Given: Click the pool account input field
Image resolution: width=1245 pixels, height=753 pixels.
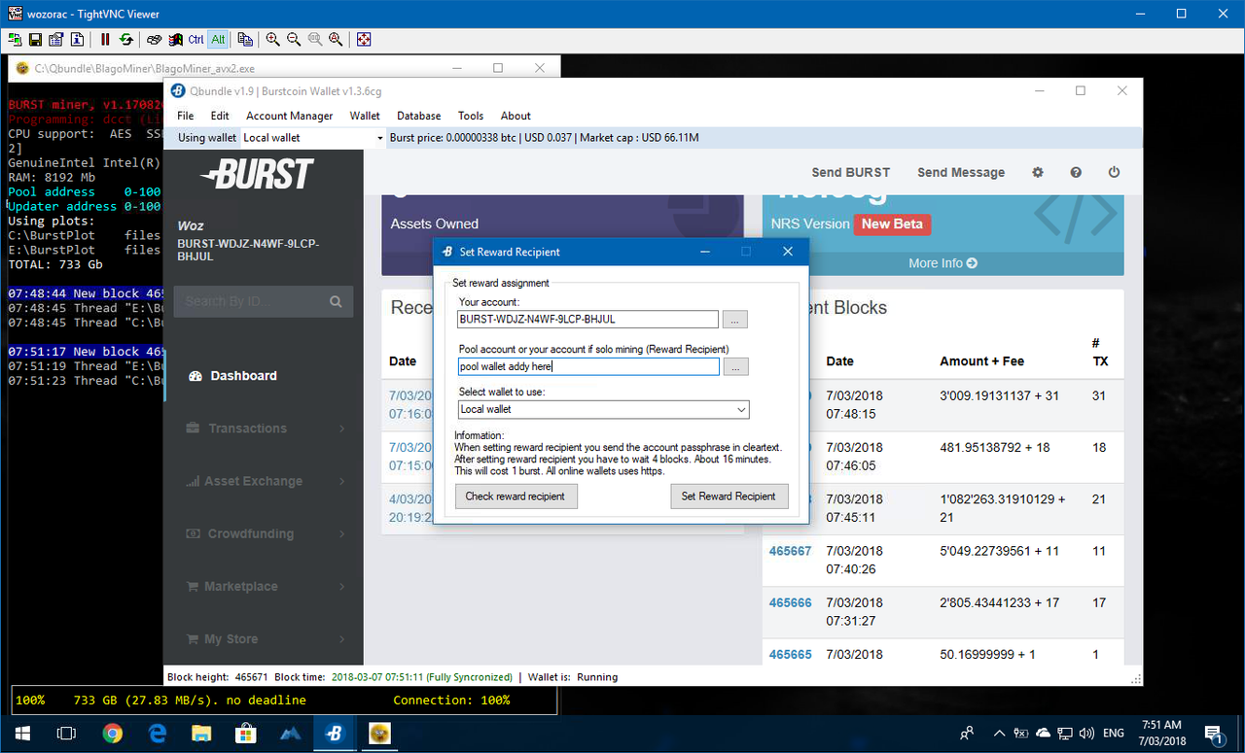Looking at the screenshot, I should click(x=588, y=366).
